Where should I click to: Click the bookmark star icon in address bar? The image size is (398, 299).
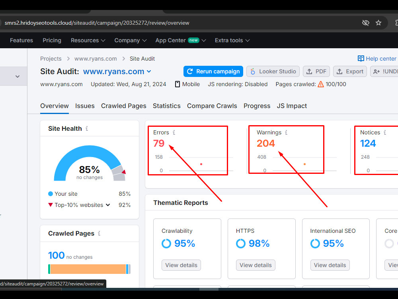[x=378, y=23]
